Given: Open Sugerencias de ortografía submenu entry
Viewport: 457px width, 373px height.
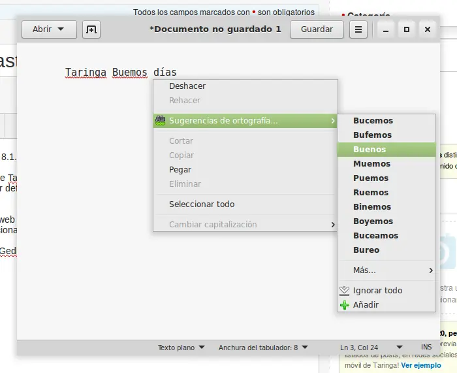Looking at the screenshot, I should click(x=245, y=121).
